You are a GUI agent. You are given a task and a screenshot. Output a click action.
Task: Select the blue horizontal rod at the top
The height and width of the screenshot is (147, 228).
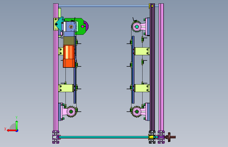104,6
